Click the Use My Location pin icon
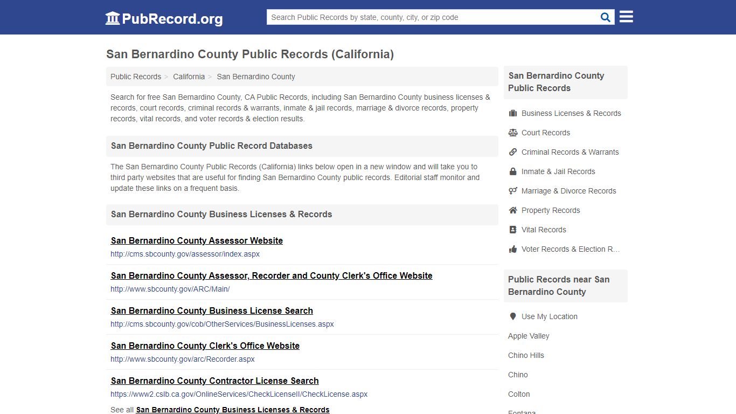Image resolution: width=736 pixels, height=414 pixels. tap(513, 316)
